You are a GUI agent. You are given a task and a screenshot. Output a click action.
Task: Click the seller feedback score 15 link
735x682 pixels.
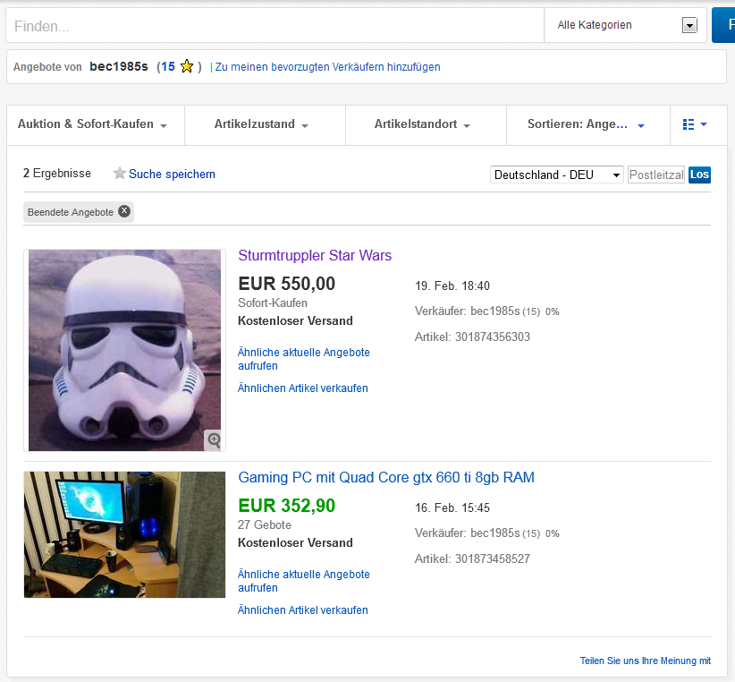pyautogui.click(x=168, y=66)
